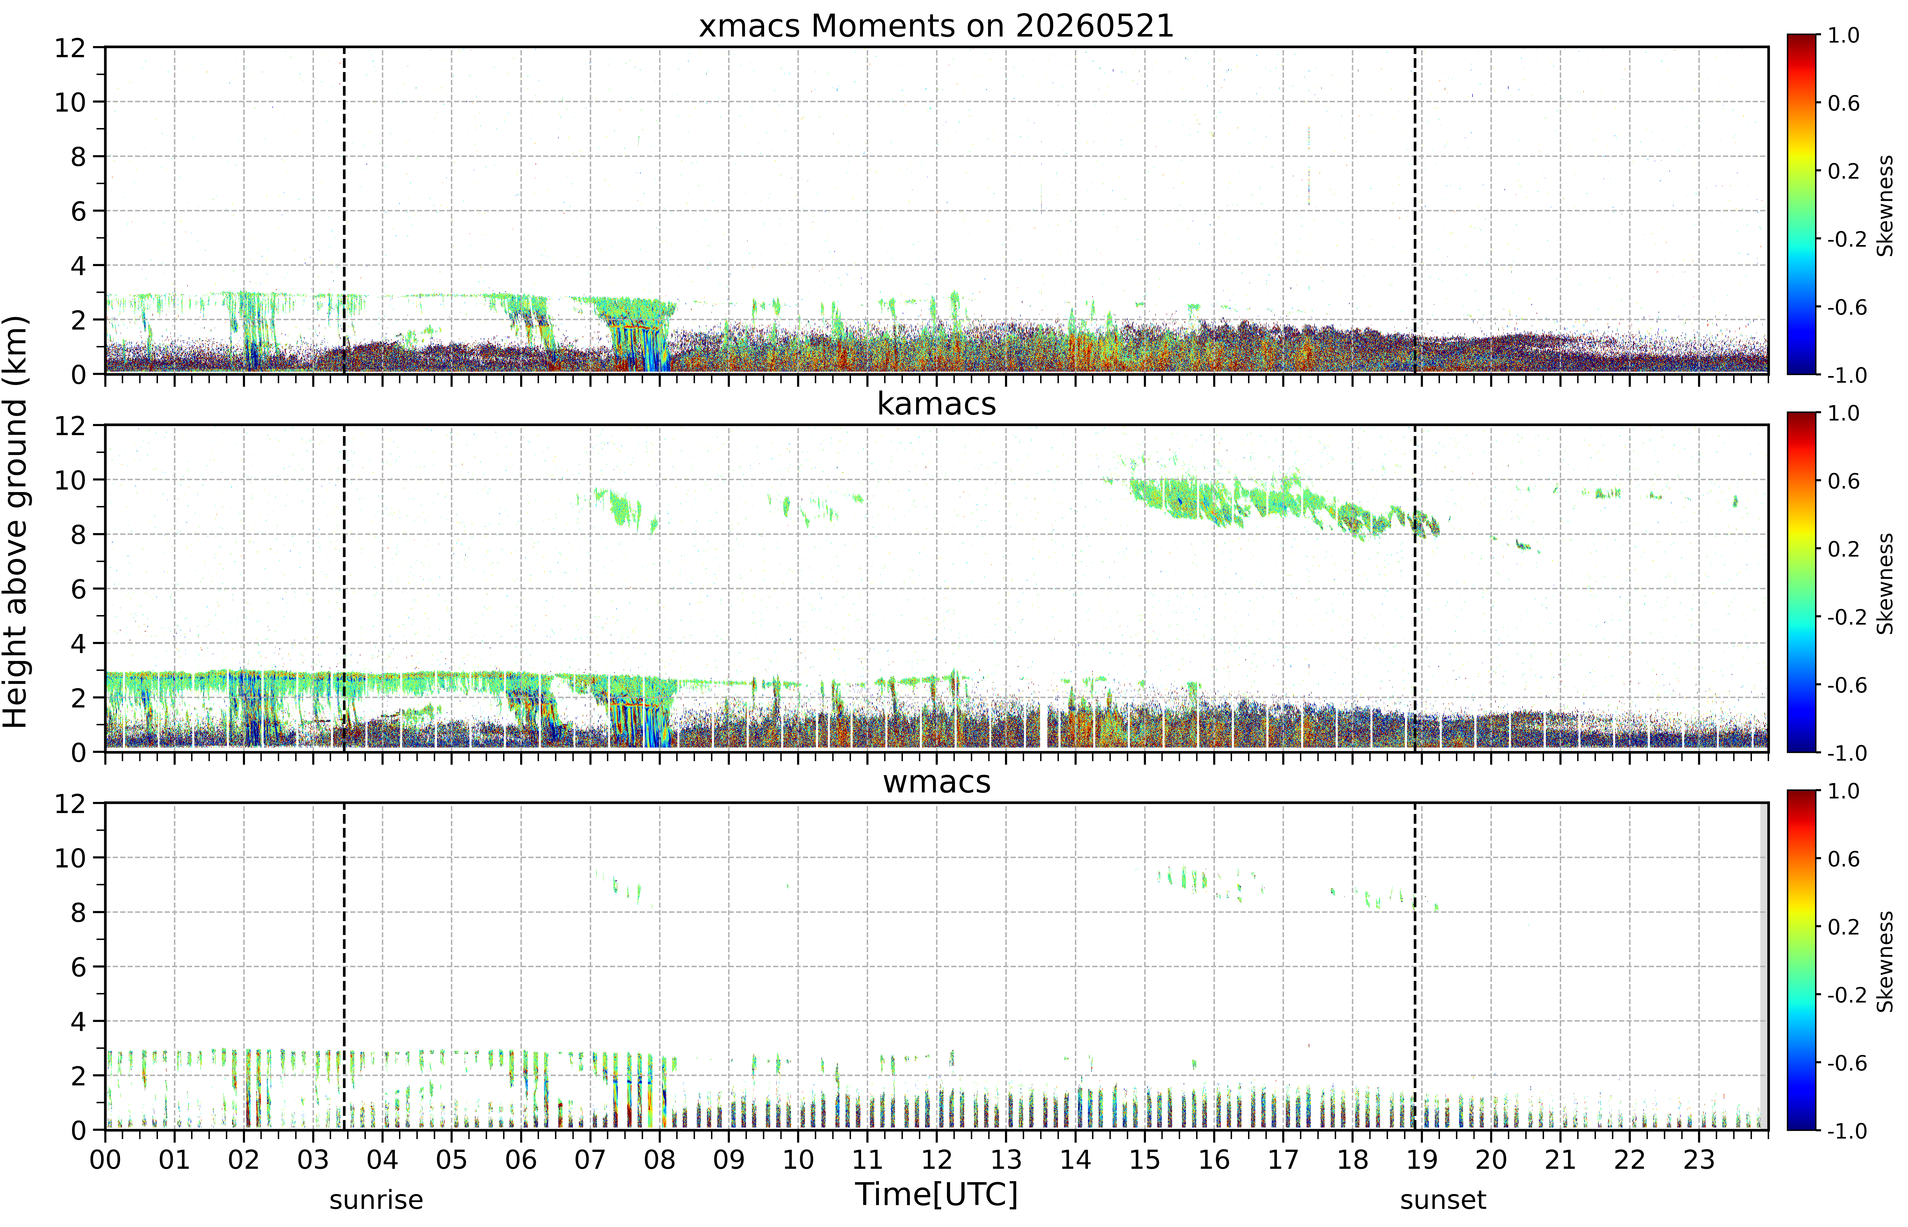Click the 08 hour tick label

coord(659,1159)
